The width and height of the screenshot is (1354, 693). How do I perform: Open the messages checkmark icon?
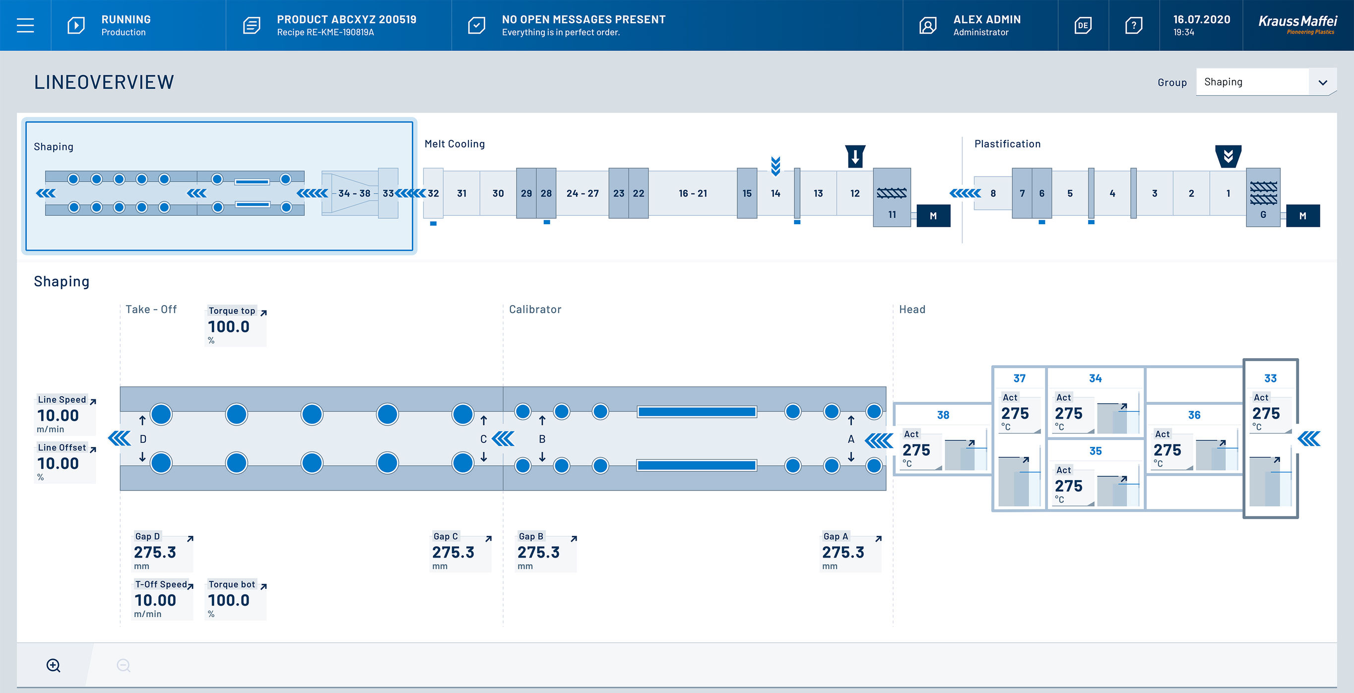476,25
